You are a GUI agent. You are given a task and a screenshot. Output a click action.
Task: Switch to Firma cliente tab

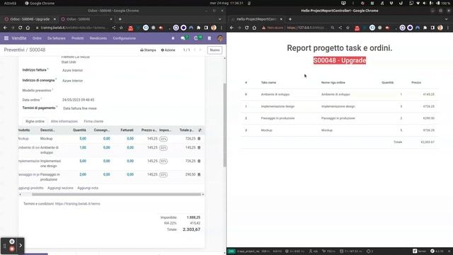click(93, 121)
